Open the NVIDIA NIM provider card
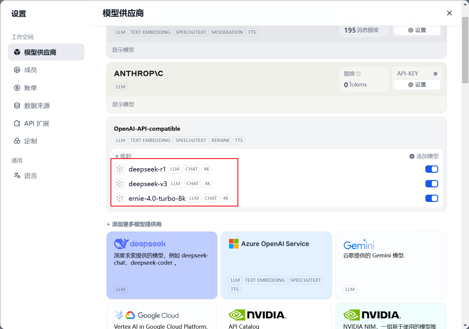The width and height of the screenshot is (469, 329). point(391,316)
